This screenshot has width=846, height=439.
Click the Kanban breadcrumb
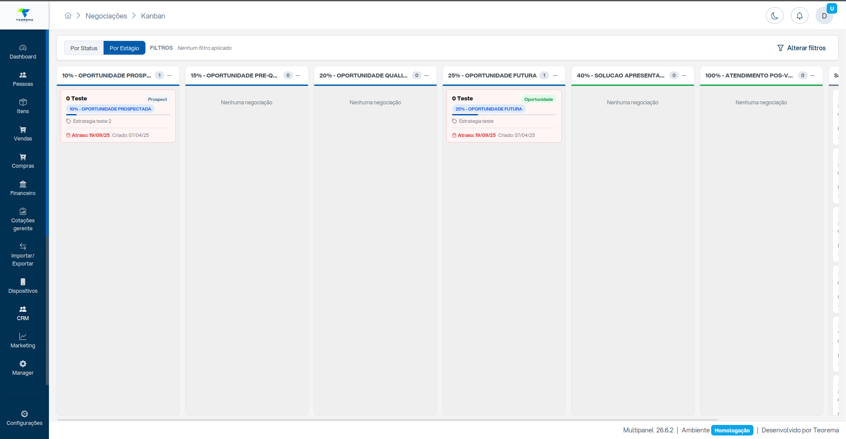point(153,16)
